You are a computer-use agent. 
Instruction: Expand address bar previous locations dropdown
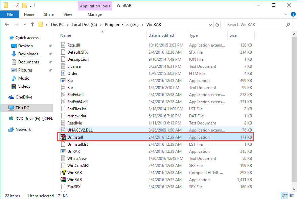(x=210, y=25)
